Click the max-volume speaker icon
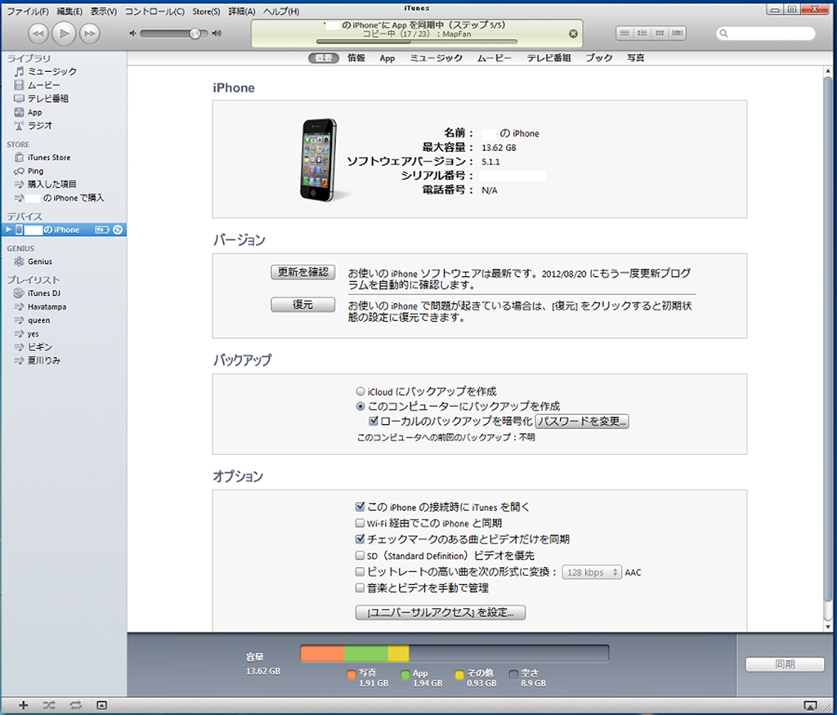The height and width of the screenshot is (715, 837). coord(216,33)
